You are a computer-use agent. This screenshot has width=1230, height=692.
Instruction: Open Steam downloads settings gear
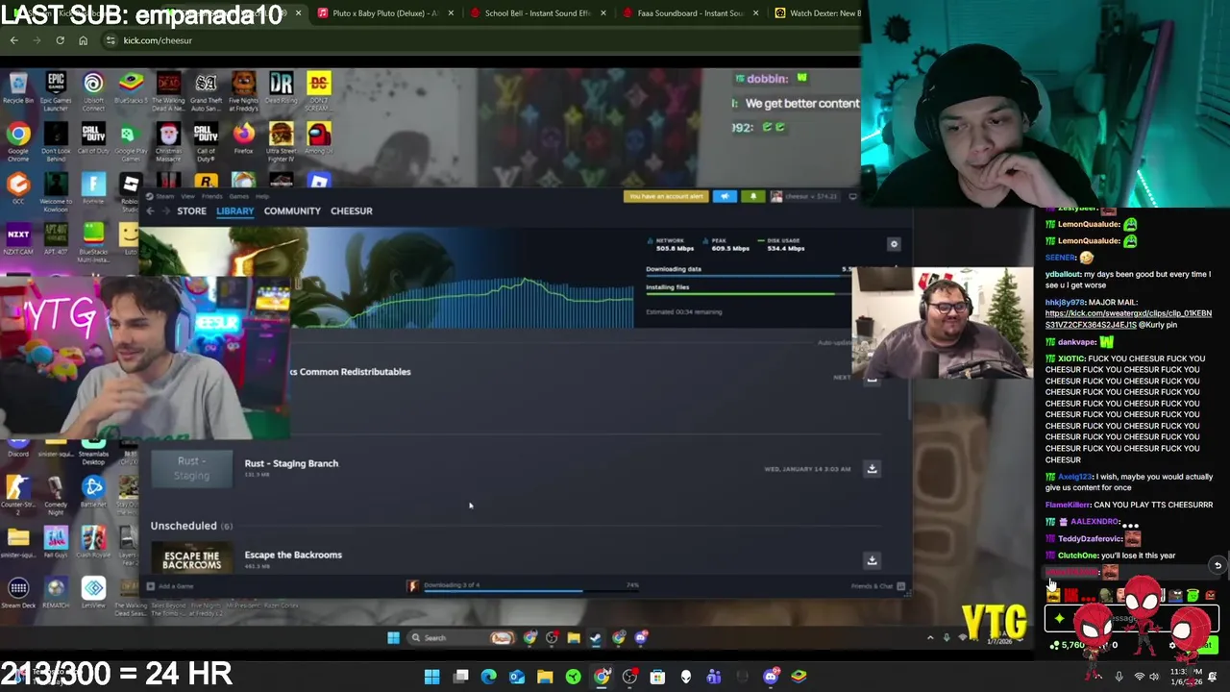pos(894,244)
